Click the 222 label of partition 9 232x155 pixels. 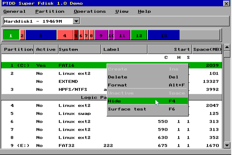pyautogui.click(x=108, y=145)
